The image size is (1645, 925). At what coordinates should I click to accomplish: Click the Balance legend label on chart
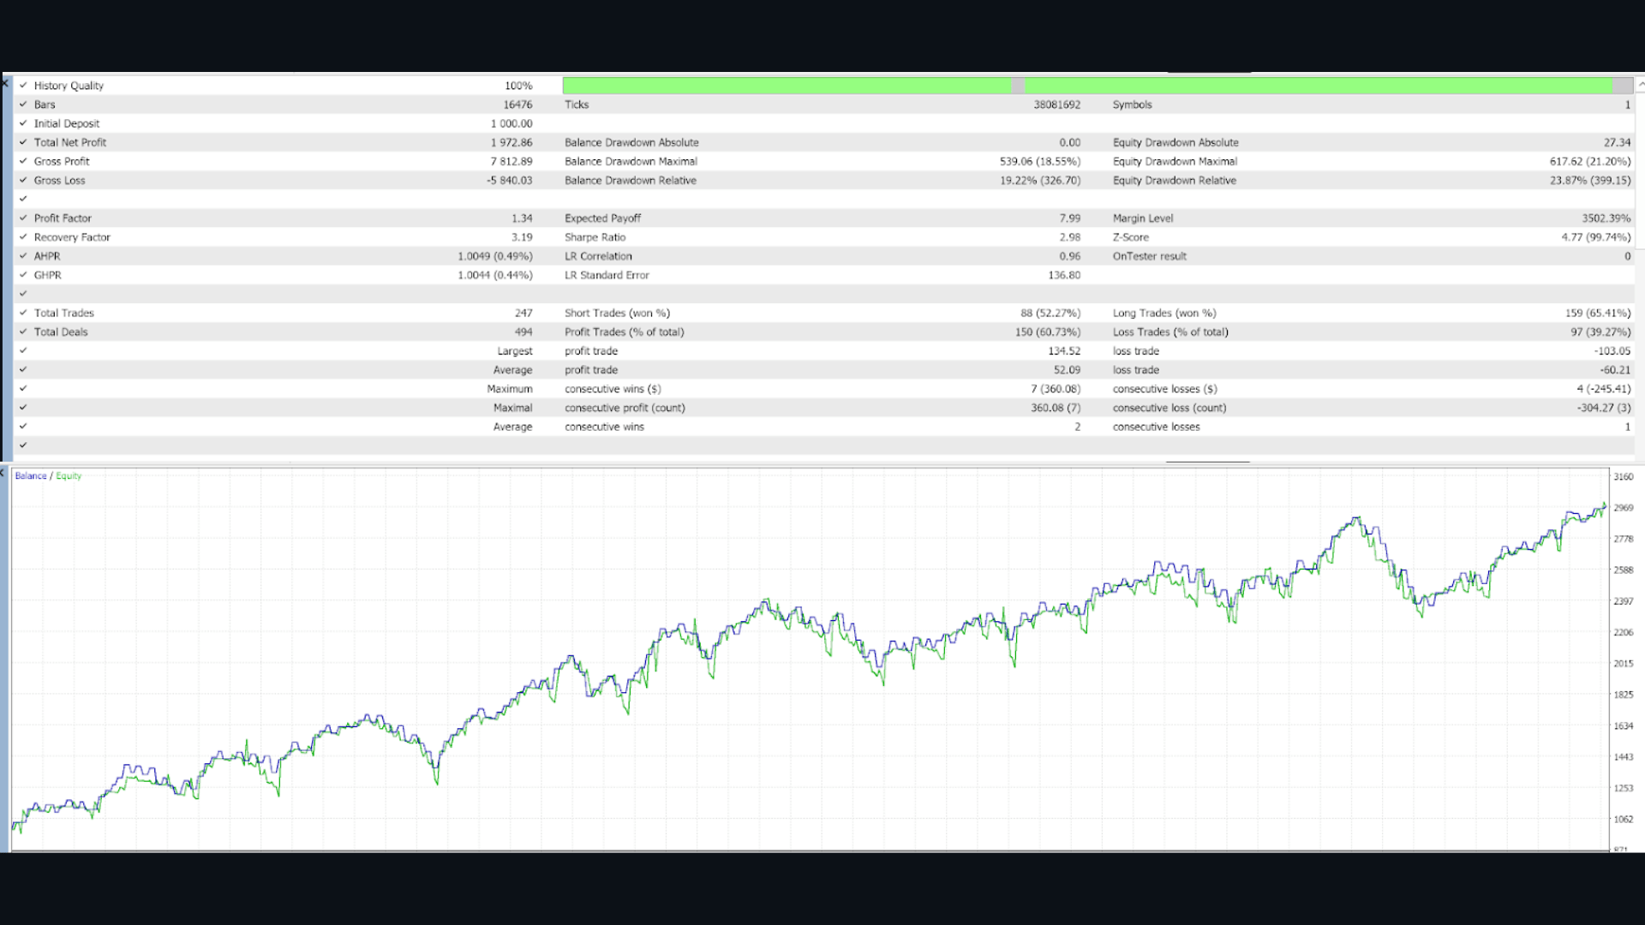(31, 476)
